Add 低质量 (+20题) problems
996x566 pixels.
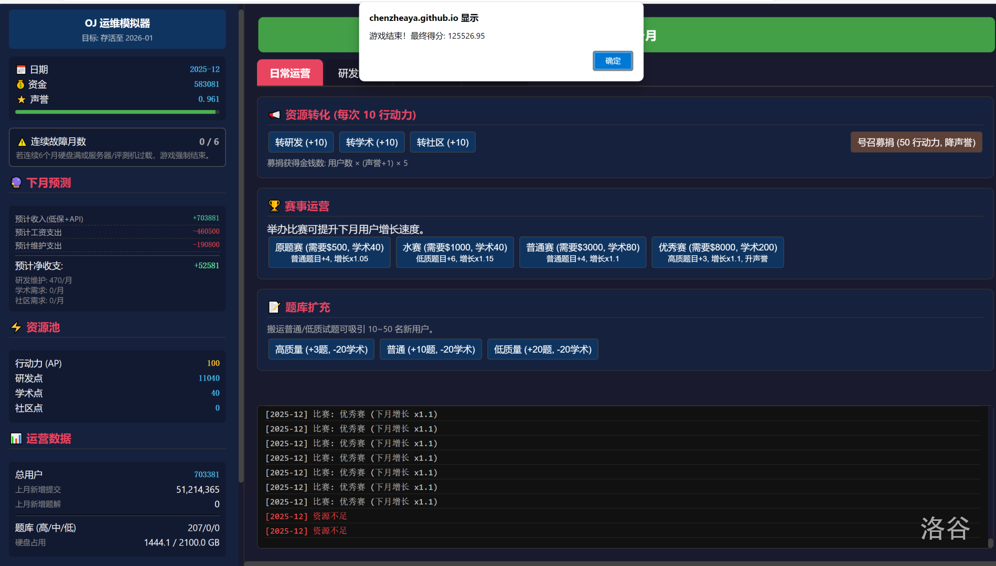point(542,350)
